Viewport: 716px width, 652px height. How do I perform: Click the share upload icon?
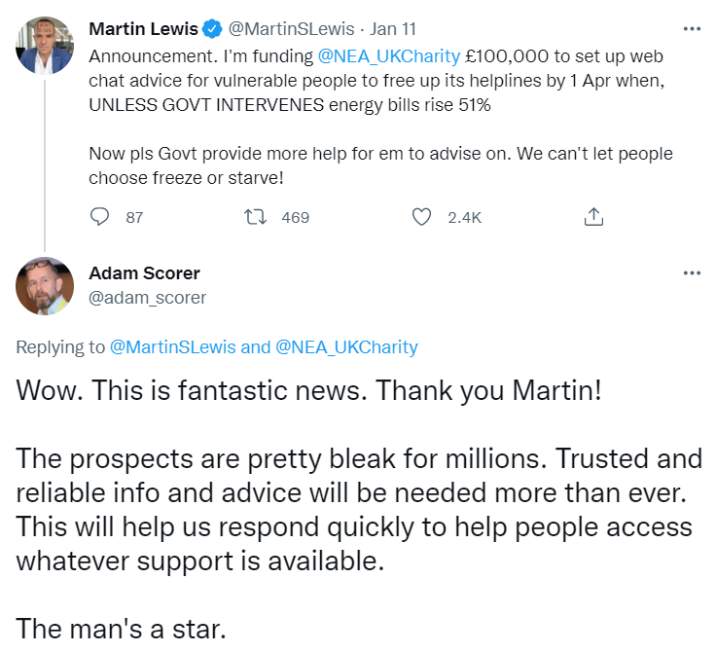coord(593,217)
